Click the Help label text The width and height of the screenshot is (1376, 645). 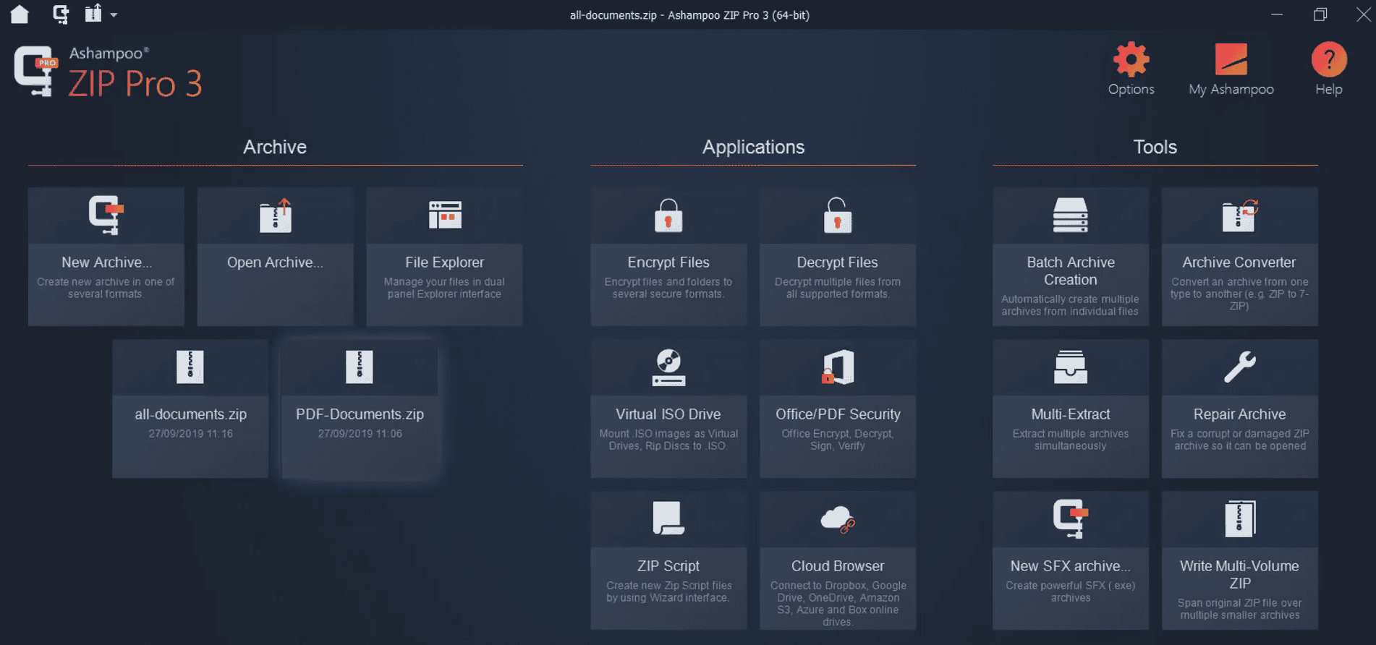(1329, 90)
